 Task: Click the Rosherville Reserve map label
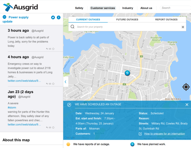click(156, 39)
